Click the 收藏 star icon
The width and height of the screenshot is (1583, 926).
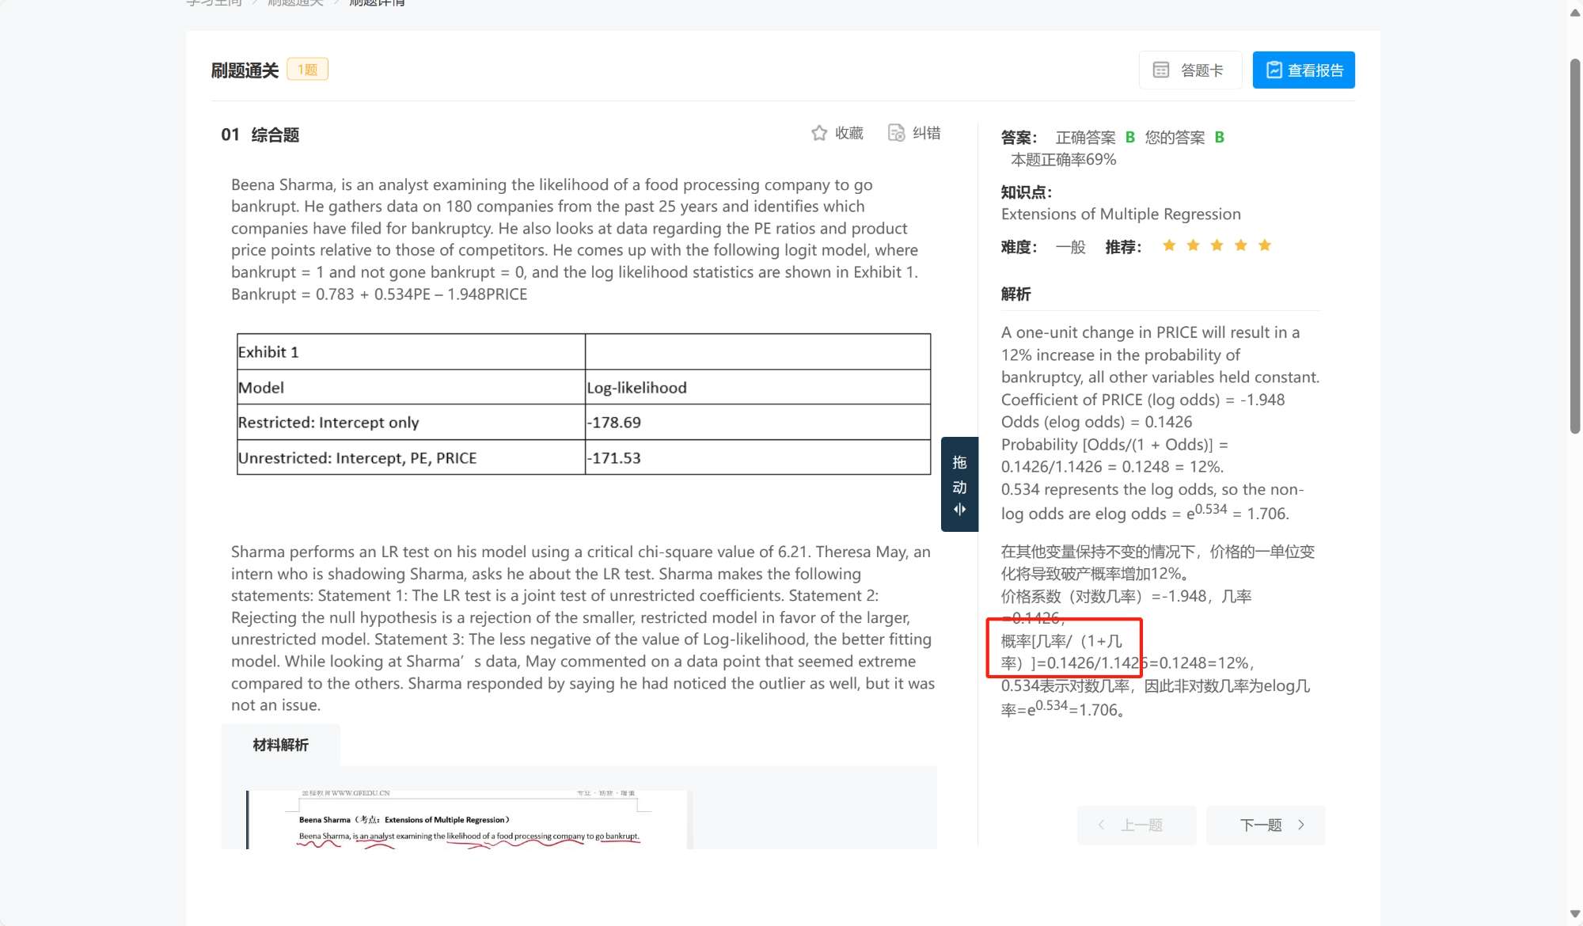click(819, 133)
